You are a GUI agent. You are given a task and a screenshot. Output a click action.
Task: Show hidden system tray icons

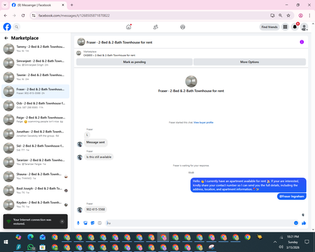point(275,242)
